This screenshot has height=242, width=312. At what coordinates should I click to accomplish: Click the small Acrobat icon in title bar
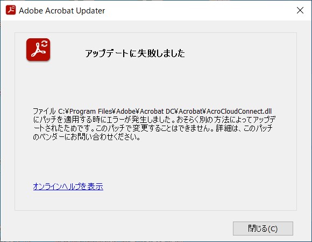pyautogui.click(x=11, y=10)
